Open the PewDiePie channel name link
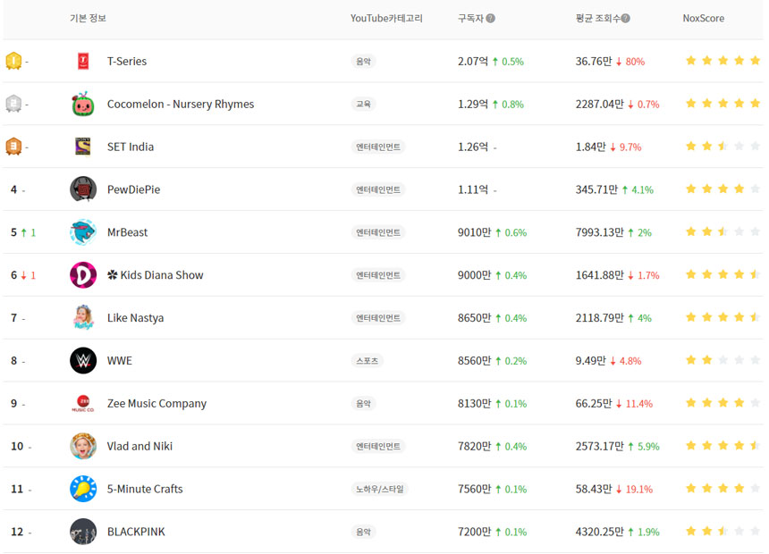This screenshot has height=554, width=769. [x=133, y=189]
